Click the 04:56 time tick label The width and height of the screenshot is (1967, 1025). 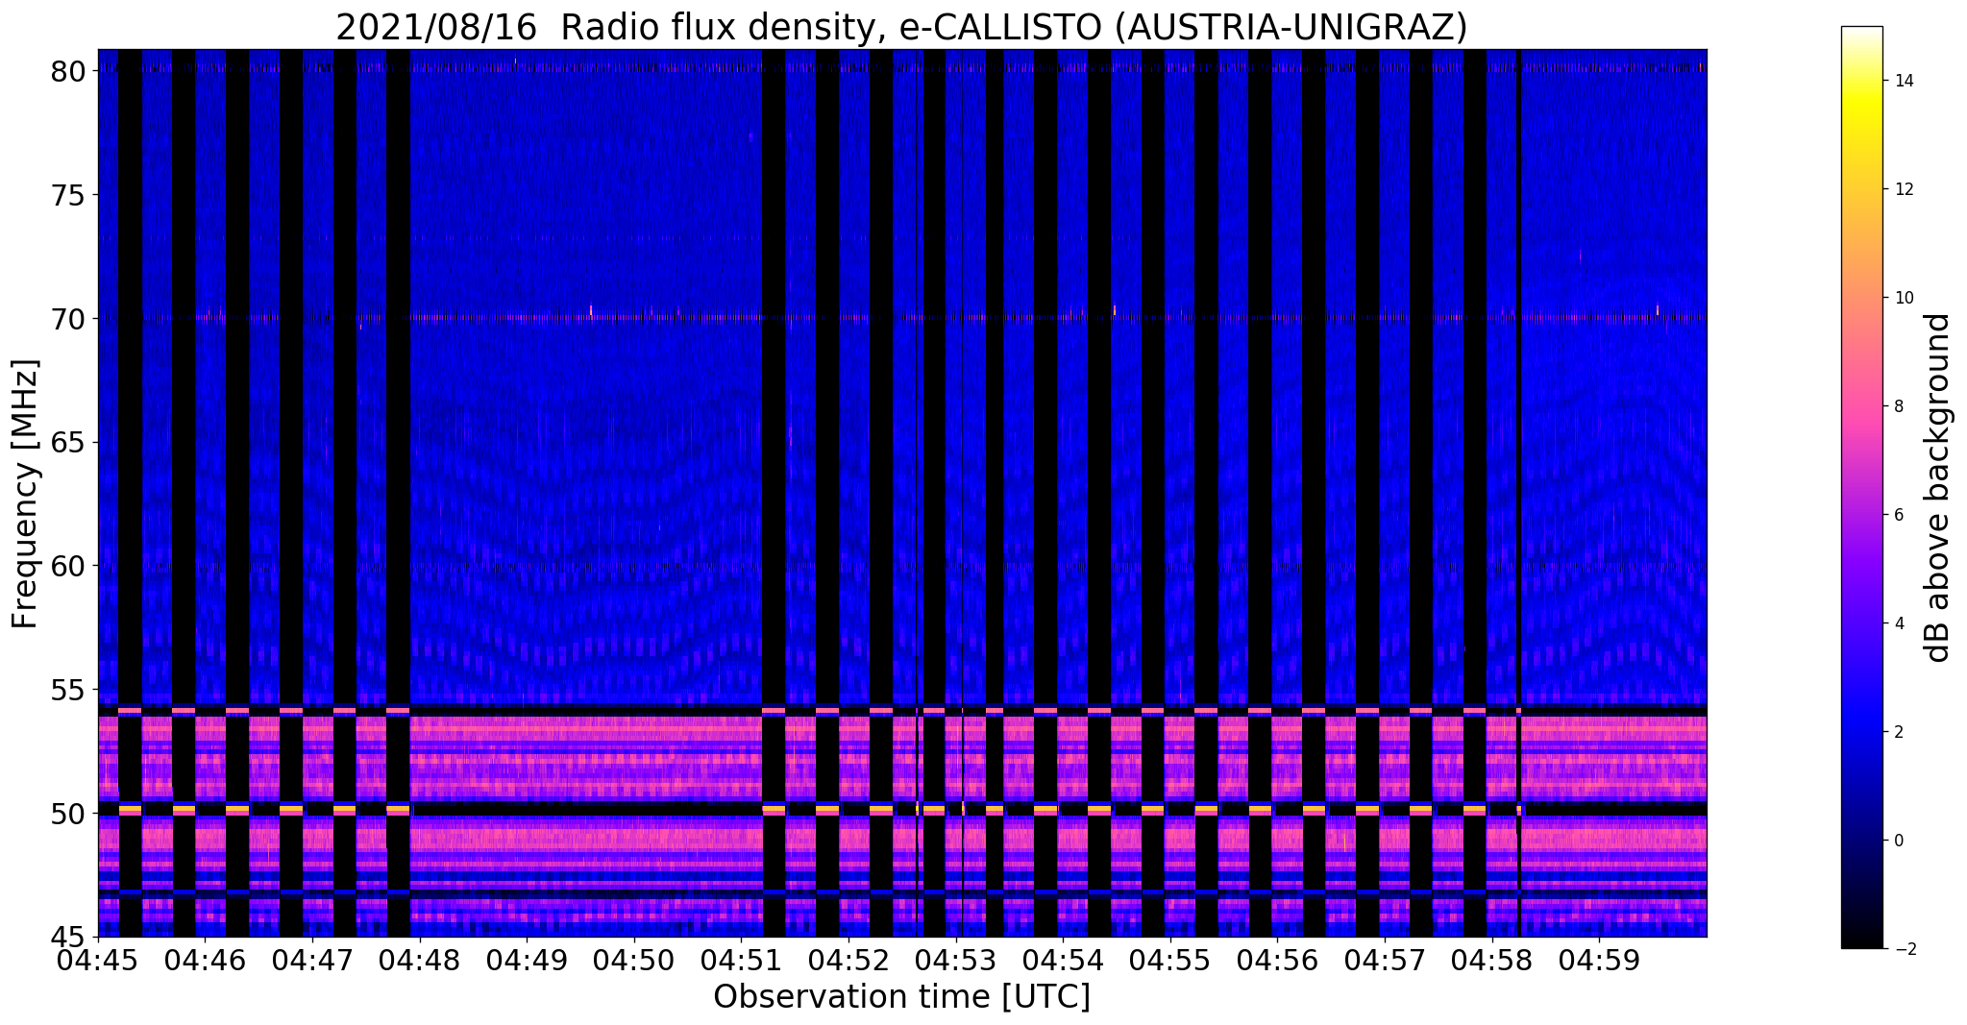click(x=1277, y=961)
